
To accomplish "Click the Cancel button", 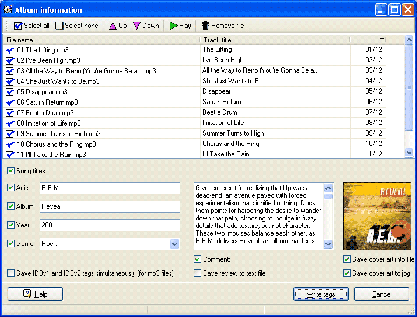I will 381,294.
